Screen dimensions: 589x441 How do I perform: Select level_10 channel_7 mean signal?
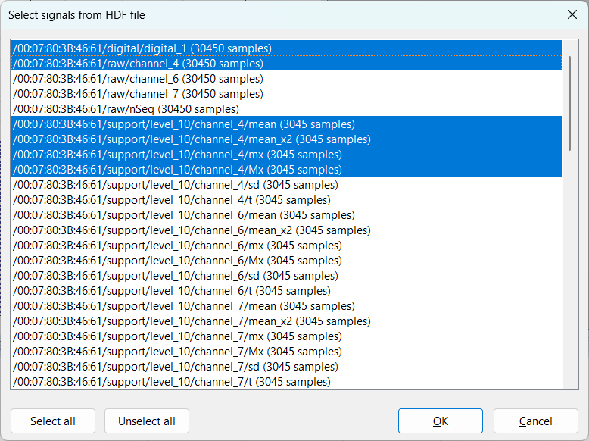[183, 306]
